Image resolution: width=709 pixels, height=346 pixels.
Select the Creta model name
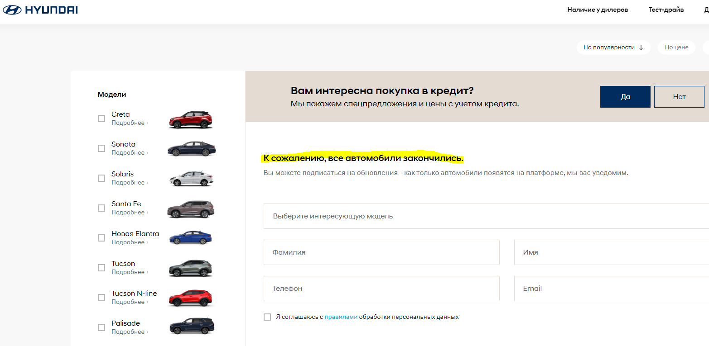click(121, 114)
